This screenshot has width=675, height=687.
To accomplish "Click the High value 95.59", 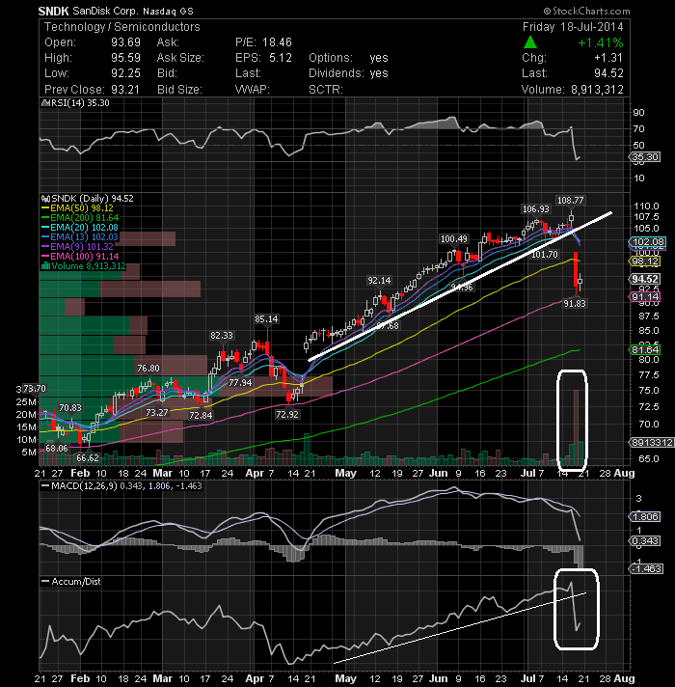I will coord(125,58).
